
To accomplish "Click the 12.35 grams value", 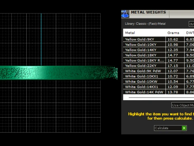I will click(x=173, y=50).
